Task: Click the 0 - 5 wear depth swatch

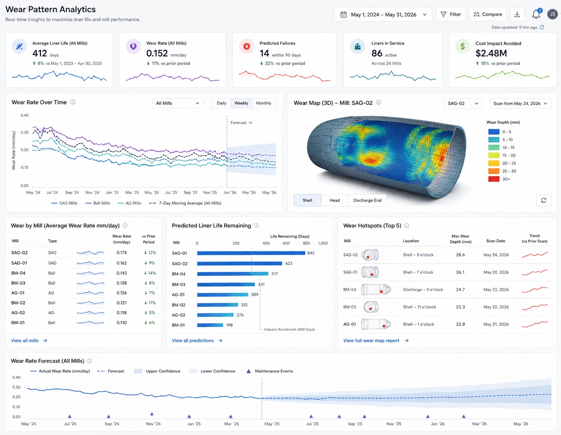Action: tap(494, 132)
